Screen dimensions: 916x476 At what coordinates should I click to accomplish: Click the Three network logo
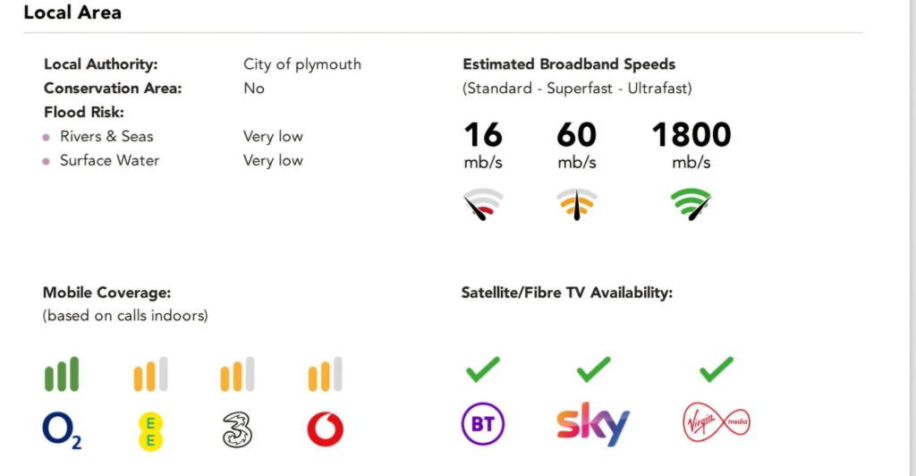click(237, 430)
